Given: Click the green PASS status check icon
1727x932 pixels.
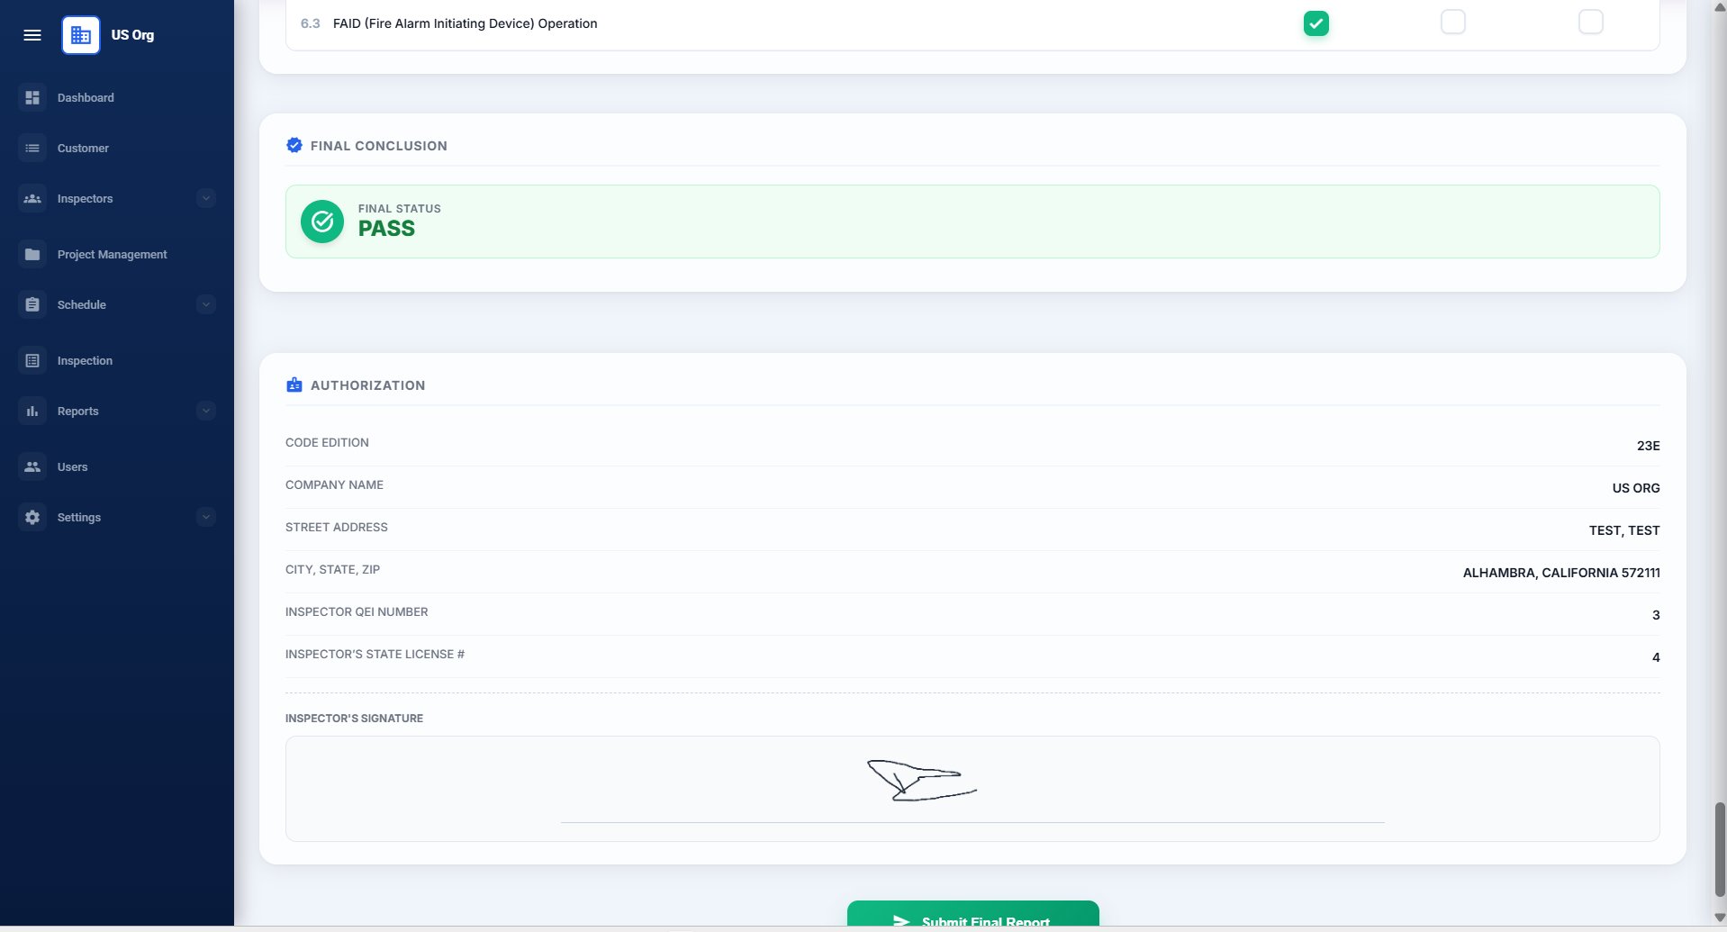Looking at the screenshot, I should click(x=322, y=222).
